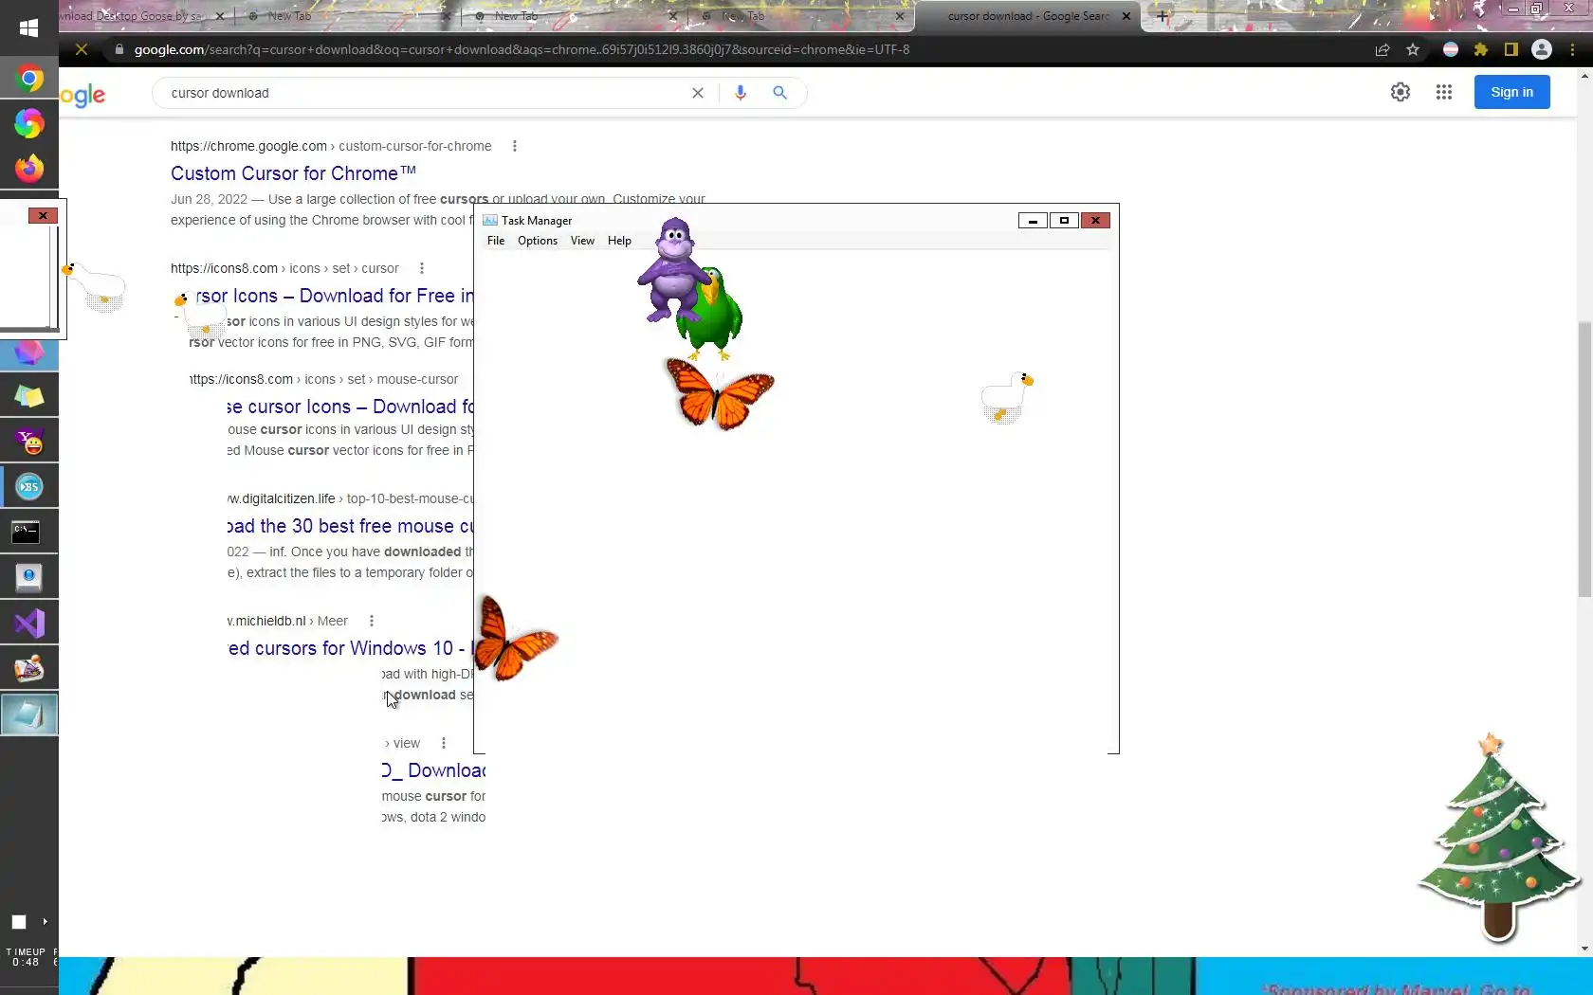Start a voice search with the microphone
Image resolution: width=1593 pixels, height=995 pixels.
741,92
